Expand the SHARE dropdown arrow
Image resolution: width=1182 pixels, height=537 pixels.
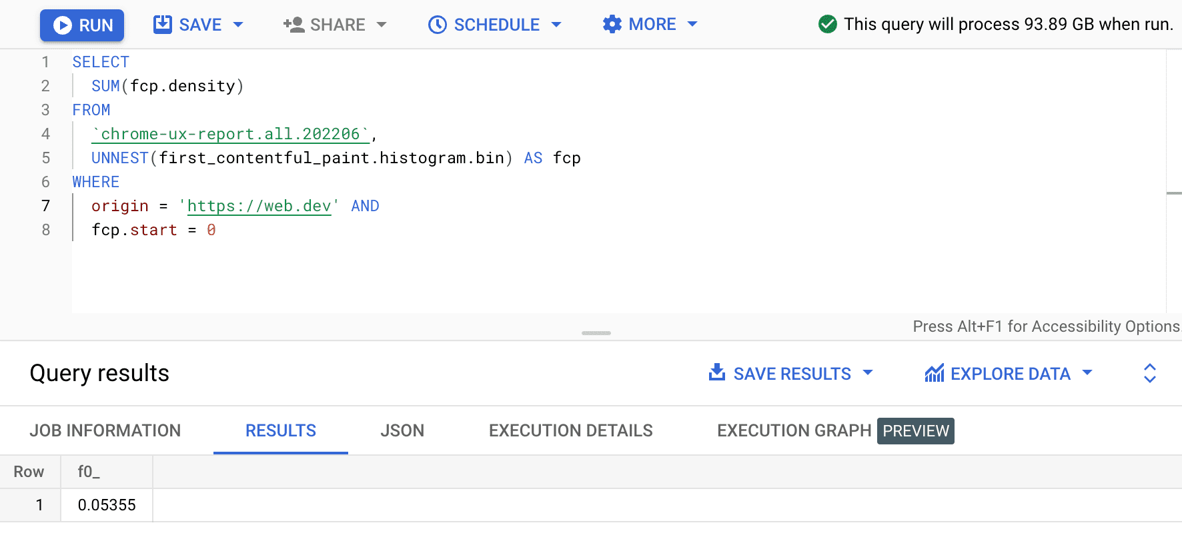coord(382,25)
